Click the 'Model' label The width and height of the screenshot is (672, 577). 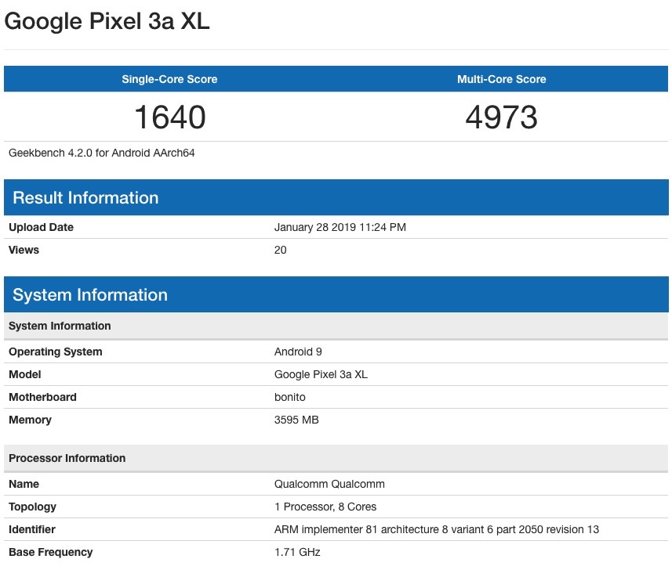(x=25, y=374)
